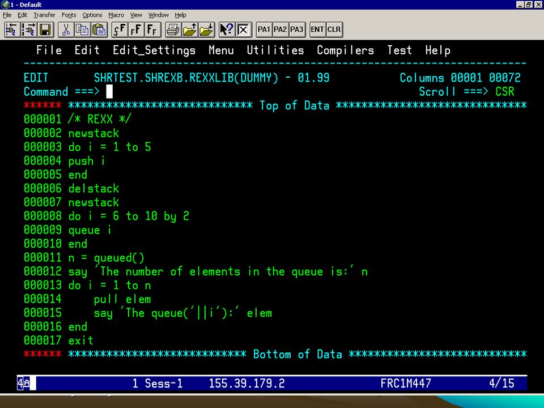The height and width of the screenshot is (408, 544).
Task: Click 'do i = 6 to 10 by 2'
Action: 129,216
